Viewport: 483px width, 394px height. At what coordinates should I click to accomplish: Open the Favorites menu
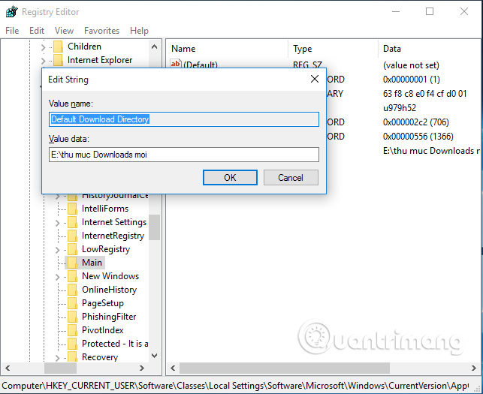click(101, 31)
